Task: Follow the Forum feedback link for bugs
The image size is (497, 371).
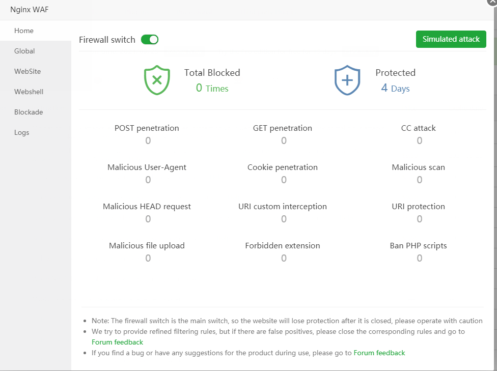Action: pos(379,353)
